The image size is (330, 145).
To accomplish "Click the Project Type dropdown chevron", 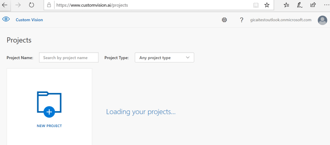I will pyautogui.click(x=188, y=58).
